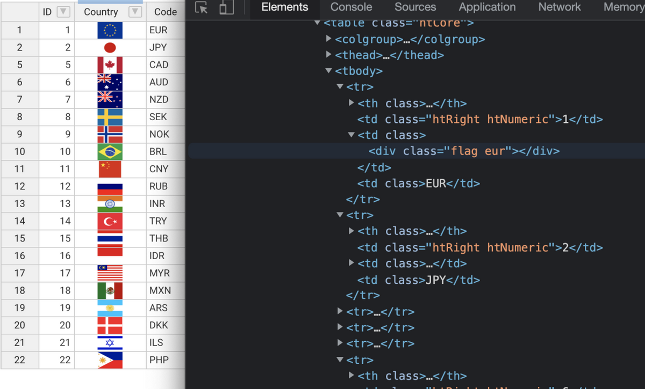Click the Australia flag in AUD row
This screenshot has width=645, height=389.
[x=110, y=82]
